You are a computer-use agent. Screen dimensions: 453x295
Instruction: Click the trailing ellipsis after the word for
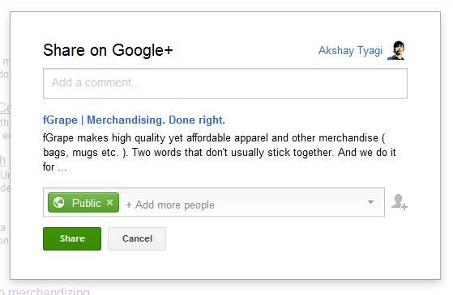coord(62,169)
